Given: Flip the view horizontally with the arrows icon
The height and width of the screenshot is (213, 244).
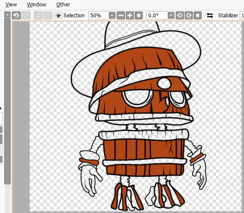Looking at the screenshot, I should [210, 16].
